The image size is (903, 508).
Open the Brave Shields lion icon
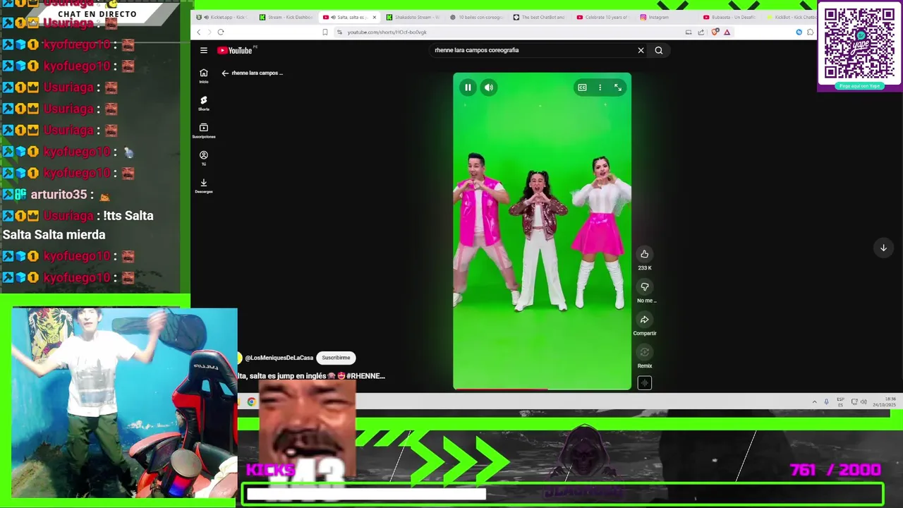click(x=715, y=32)
